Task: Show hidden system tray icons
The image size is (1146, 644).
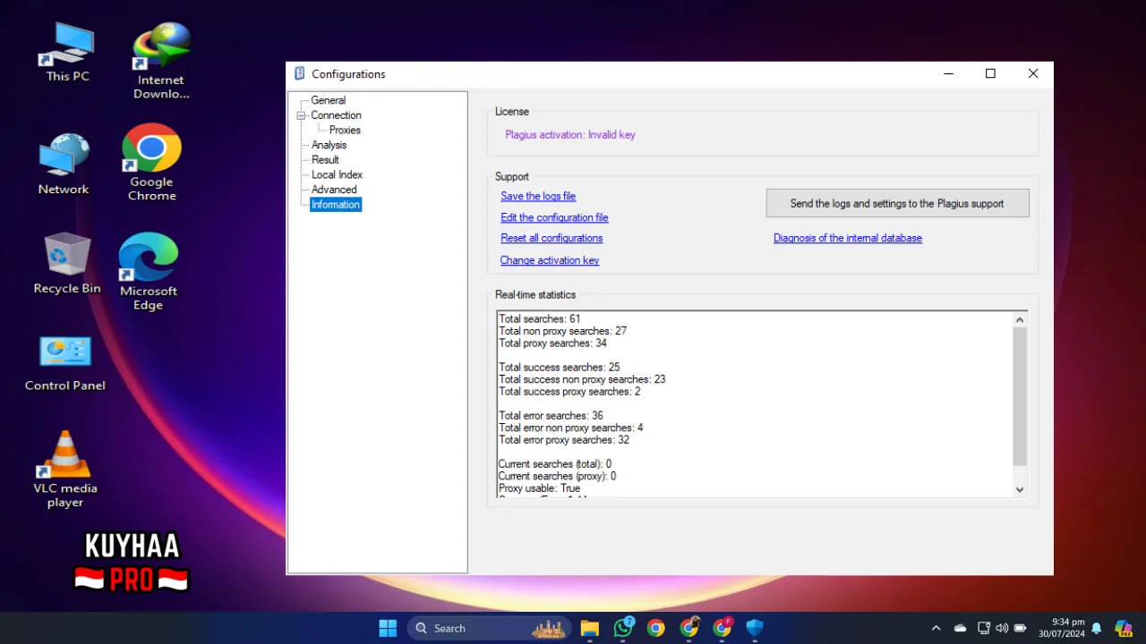Action: click(936, 628)
